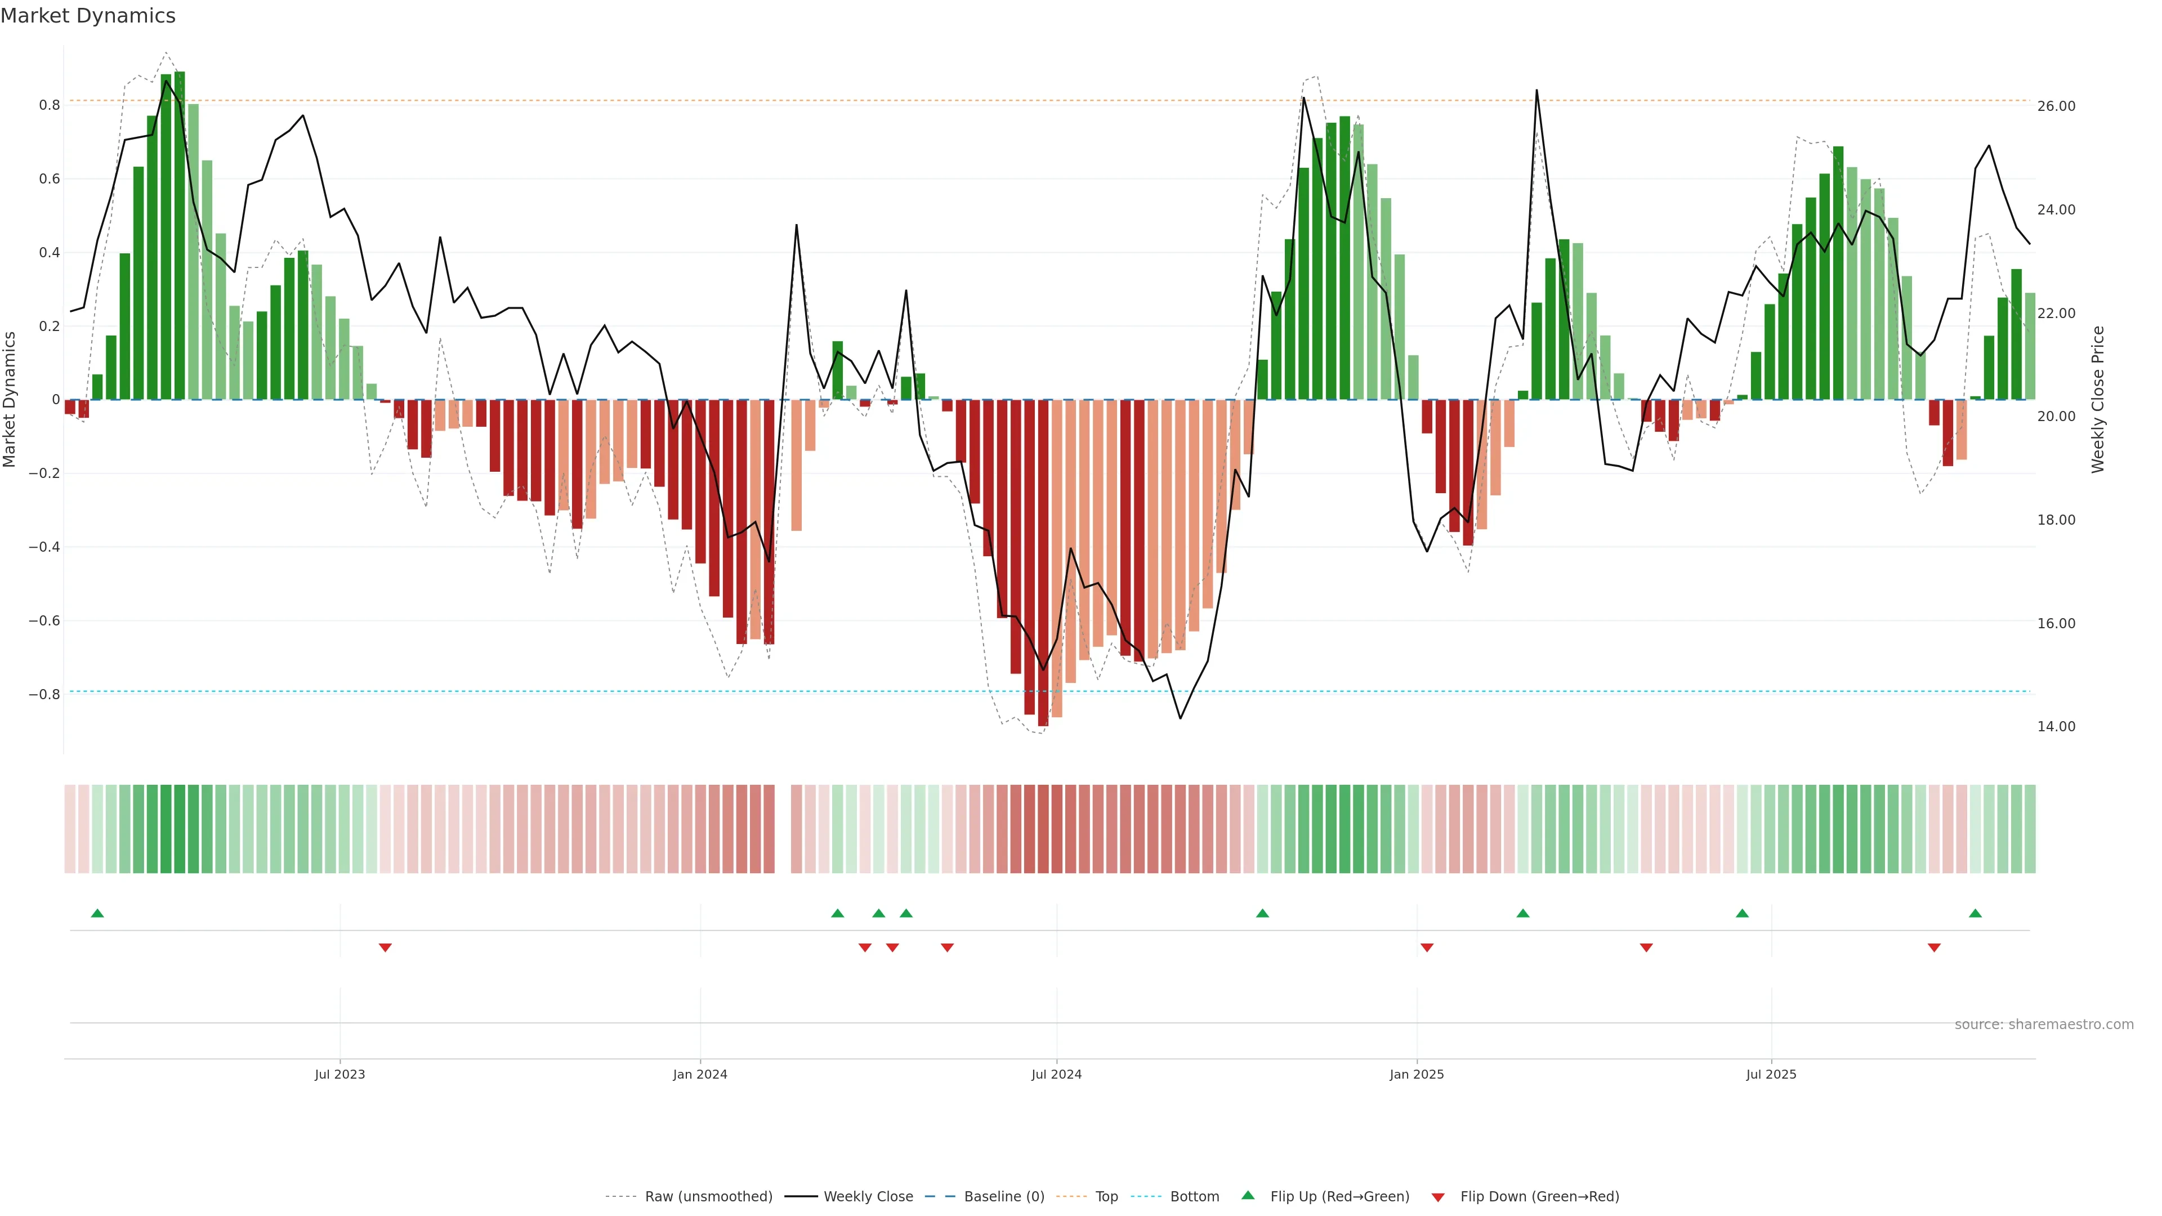Click the red triangle icon in the legend

point(1438,1197)
